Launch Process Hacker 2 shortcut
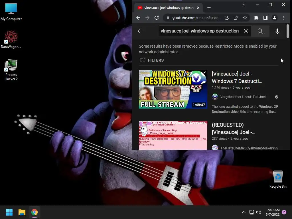Image resolution: width=292 pixels, height=219 pixels. (x=11, y=70)
